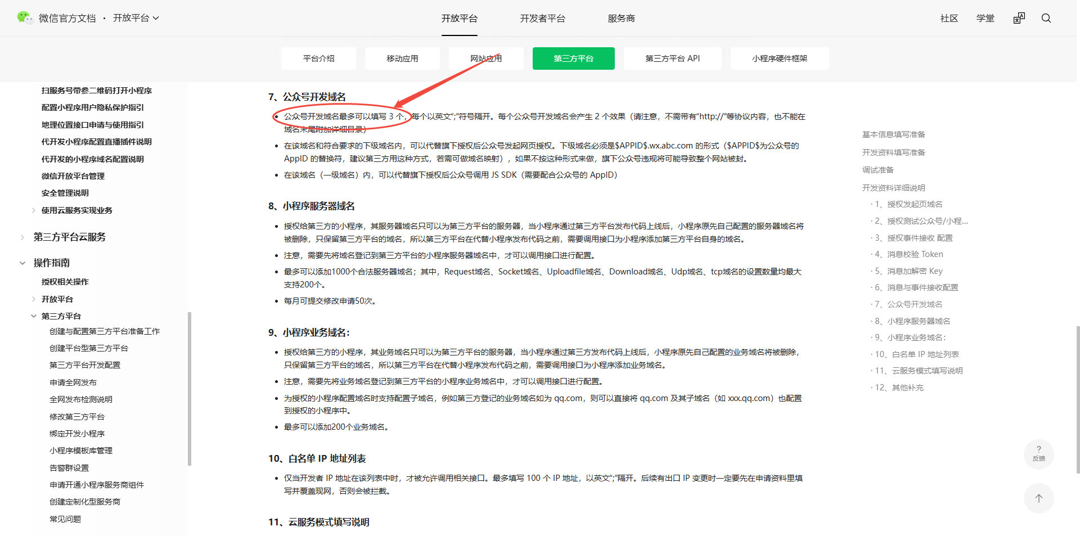This screenshot has height=536, width=1080.
Task: Click the back-to-top arrow button
Action: 1039,498
